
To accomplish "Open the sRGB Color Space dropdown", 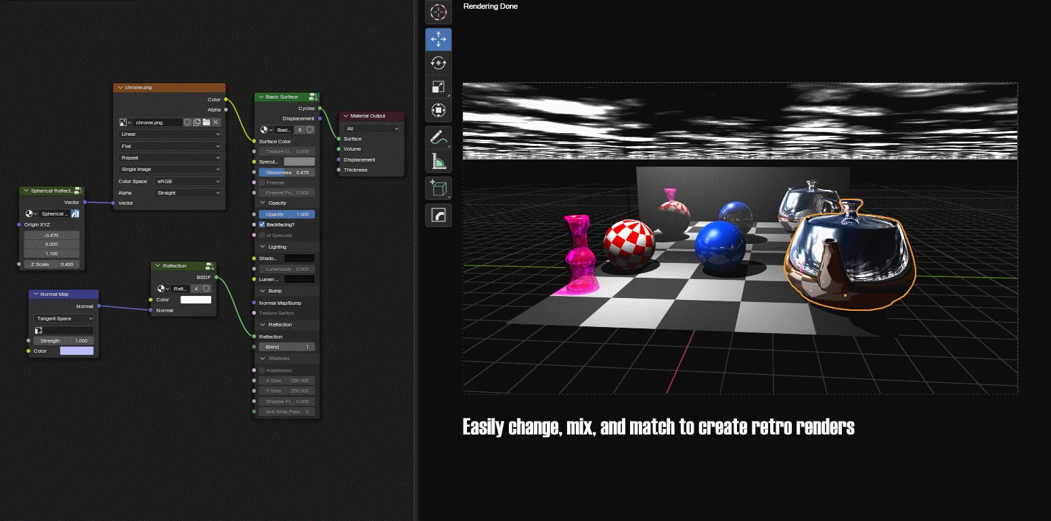I will [187, 181].
